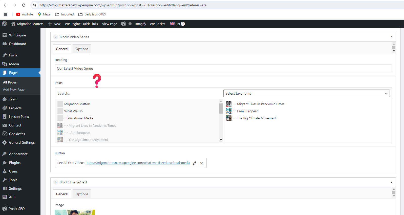Open site information icon in address bar
The image size is (404, 215).
point(35,5)
